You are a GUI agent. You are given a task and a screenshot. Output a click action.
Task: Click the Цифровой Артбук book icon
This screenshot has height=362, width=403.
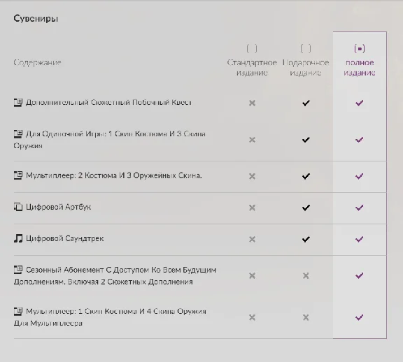(18, 207)
